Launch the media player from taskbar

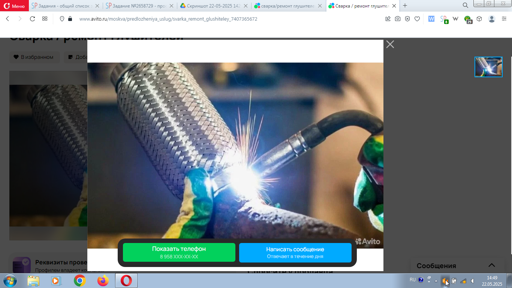coord(56,280)
